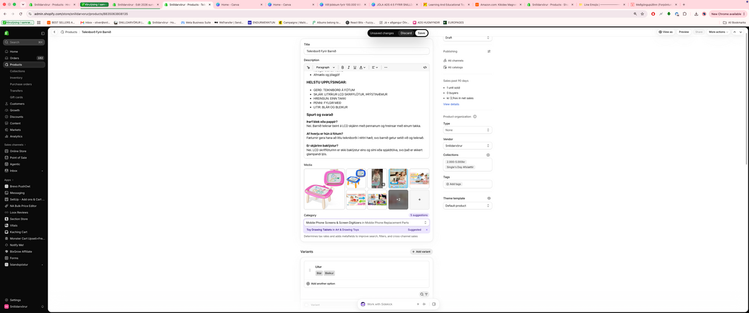Check the Variant select-all checkbox

tap(307, 305)
